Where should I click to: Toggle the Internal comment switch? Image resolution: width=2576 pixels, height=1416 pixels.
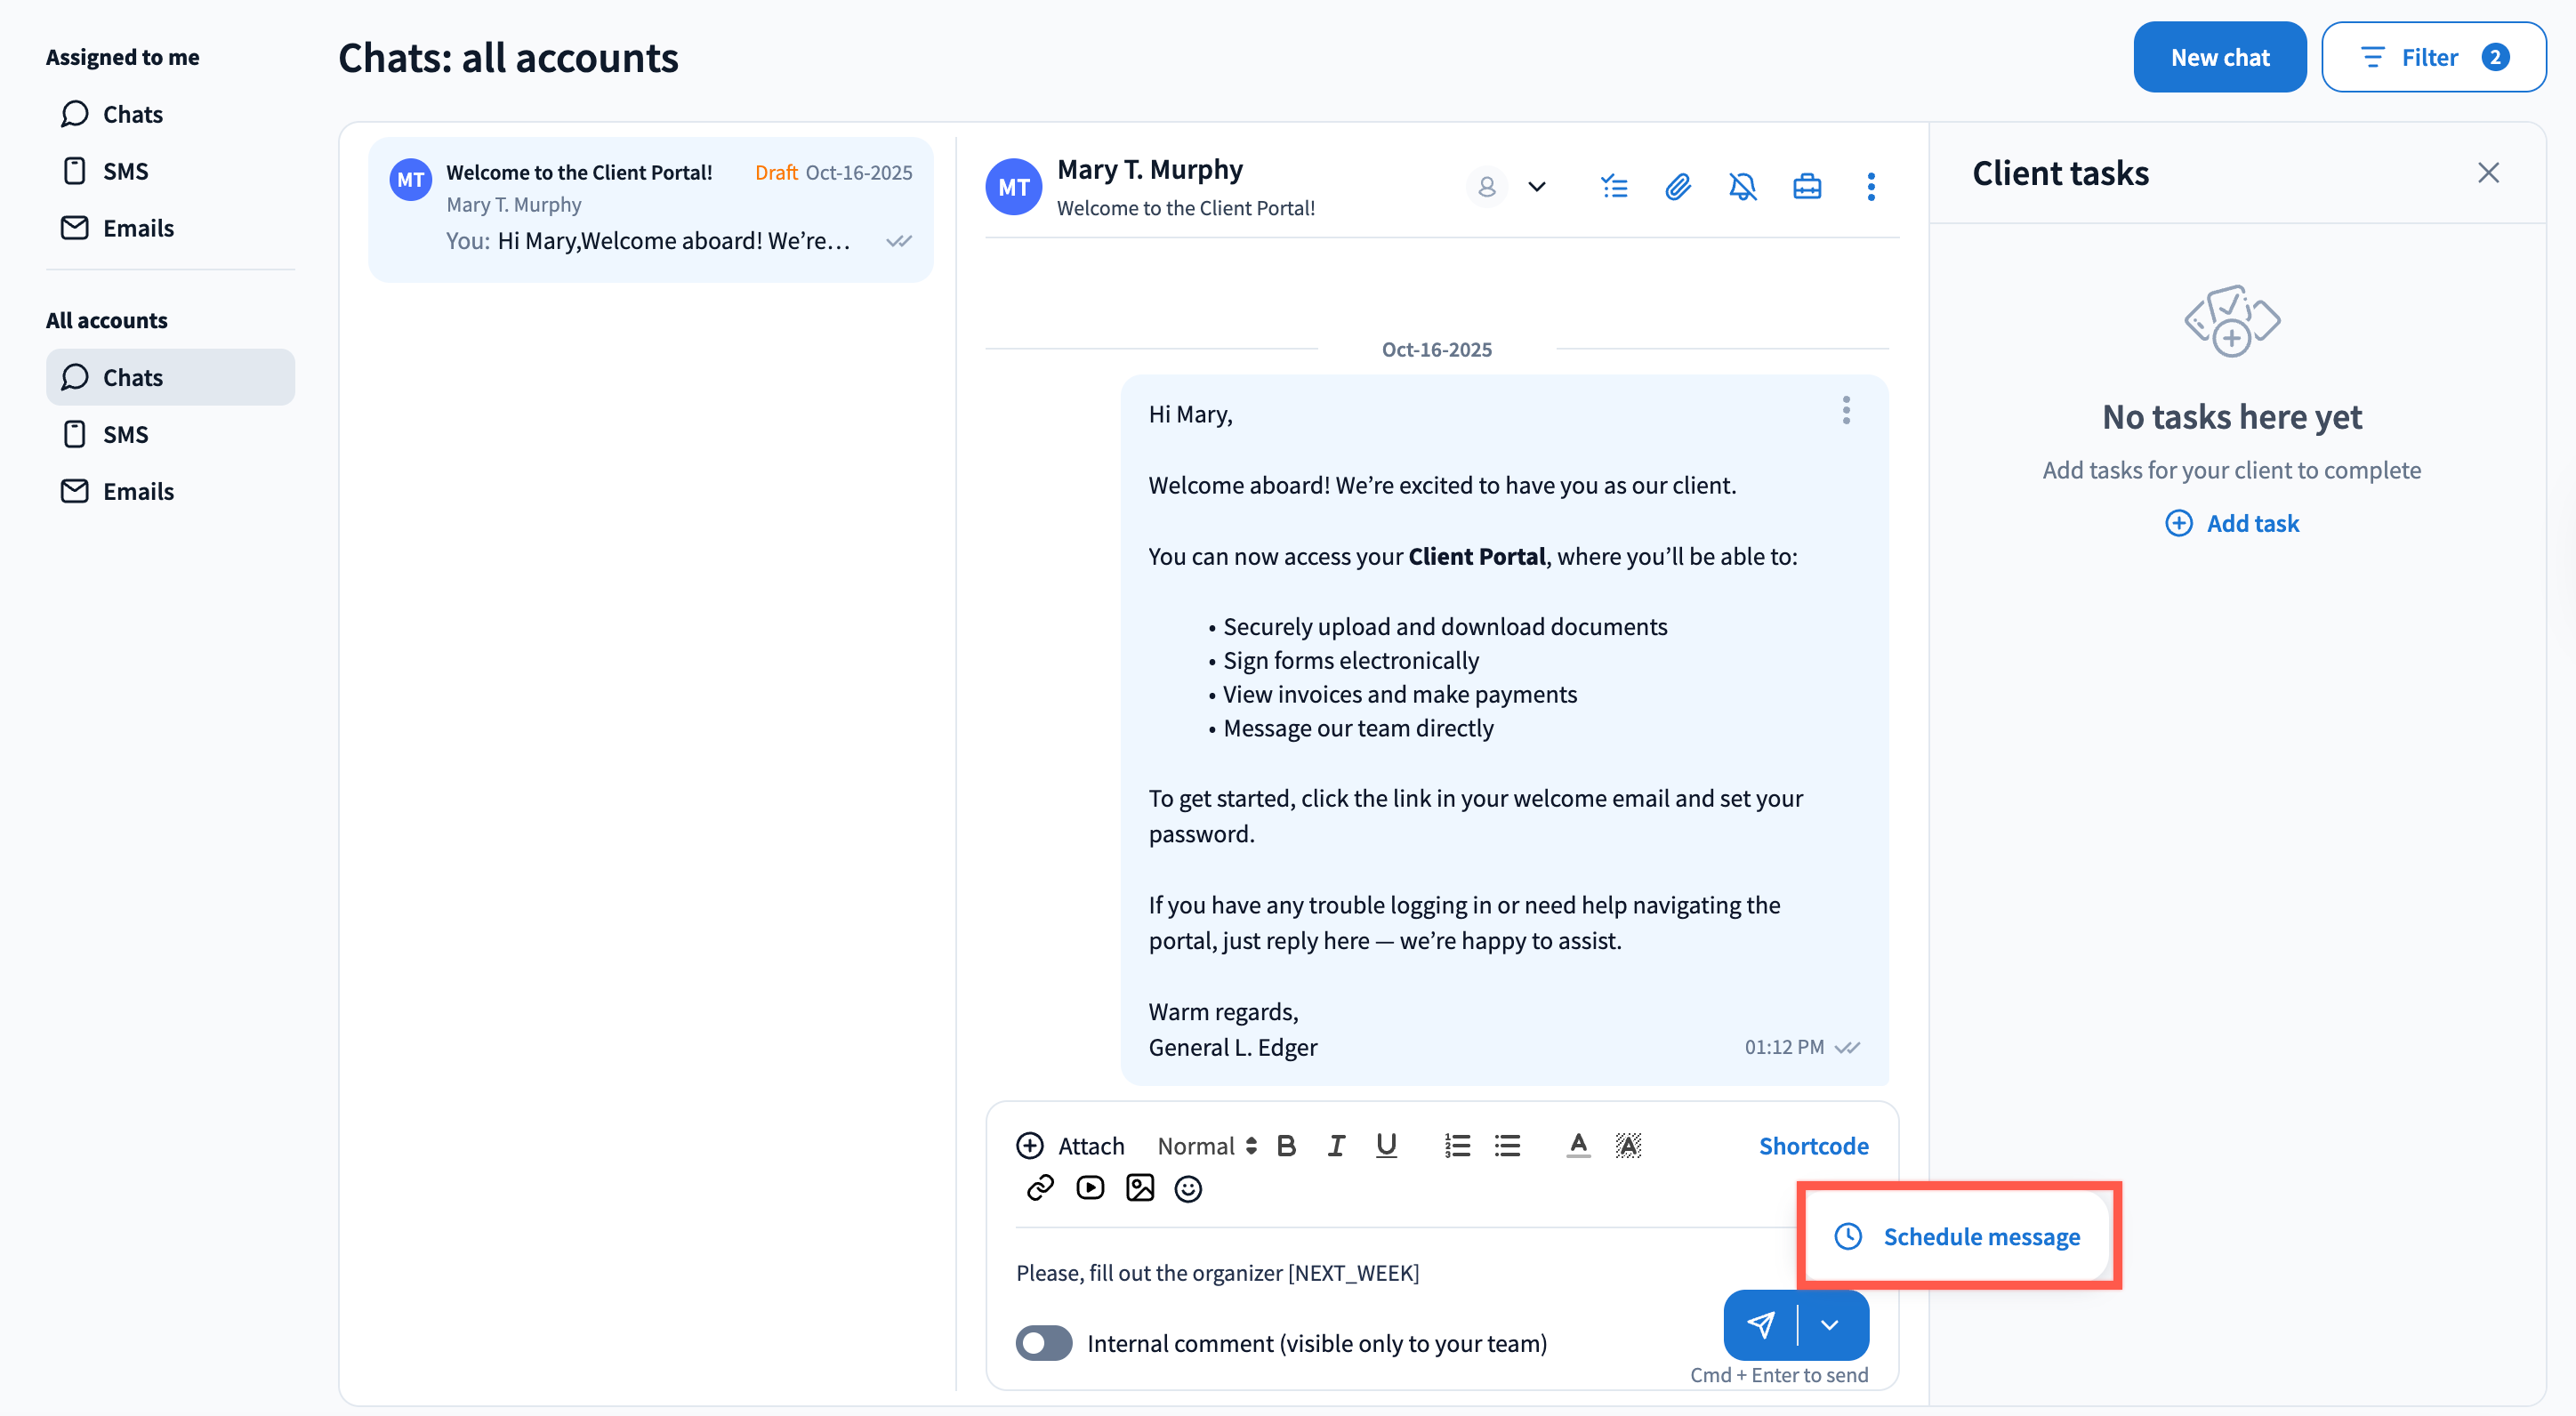coord(1044,1343)
